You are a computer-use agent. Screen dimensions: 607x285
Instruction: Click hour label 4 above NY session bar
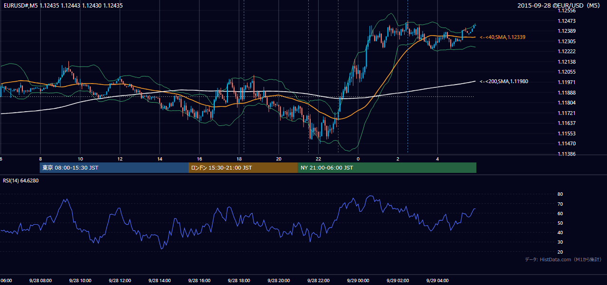437,159
